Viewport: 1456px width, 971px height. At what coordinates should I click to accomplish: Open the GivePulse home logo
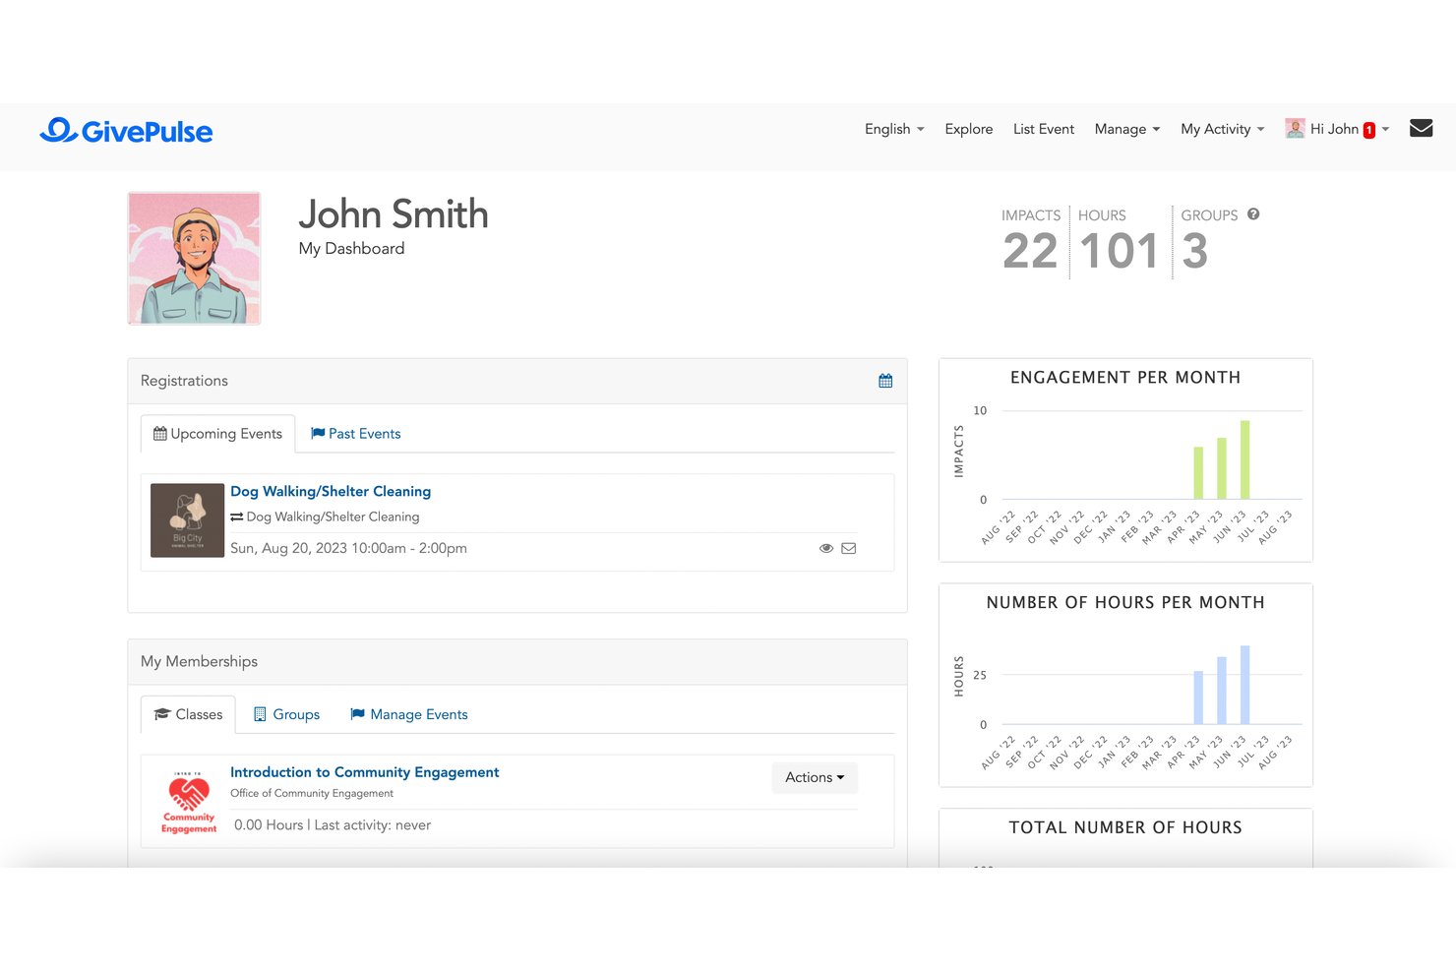[x=126, y=130]
